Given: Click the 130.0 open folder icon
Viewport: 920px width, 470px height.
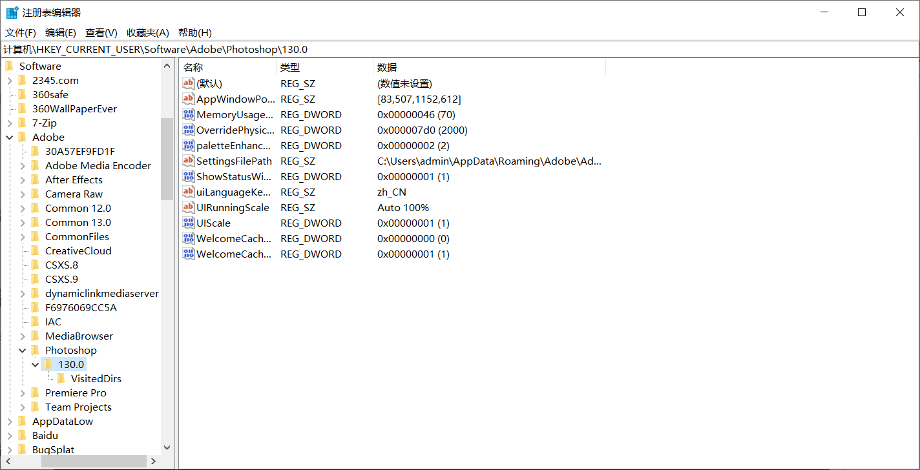Looking at the screenshot, I should pyautogui.click(x=48, y=364).
